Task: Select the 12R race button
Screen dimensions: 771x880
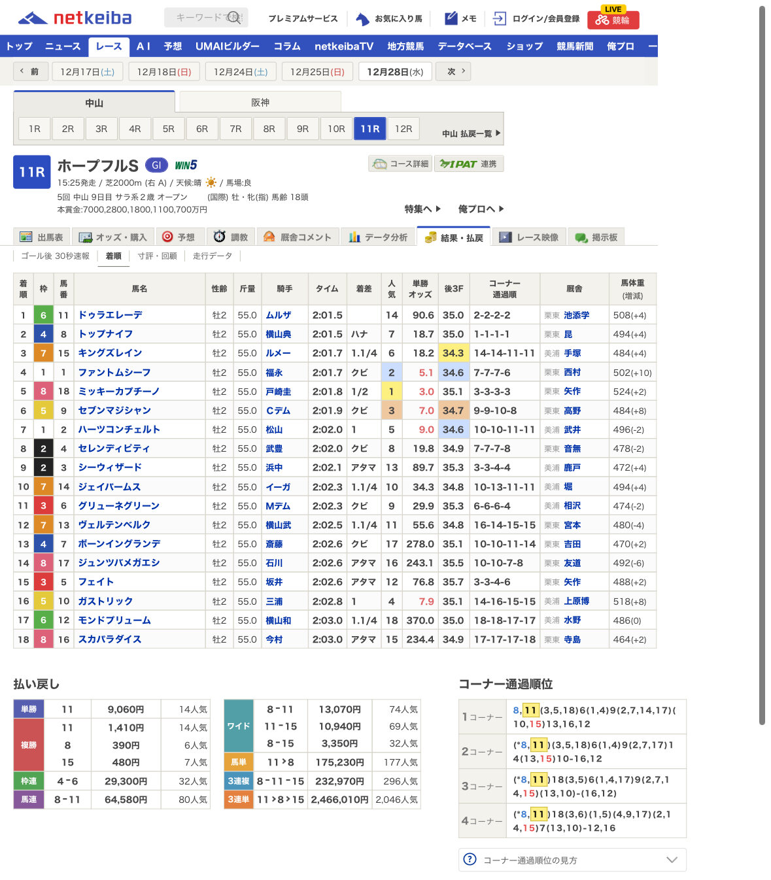Action: (403, 129)
